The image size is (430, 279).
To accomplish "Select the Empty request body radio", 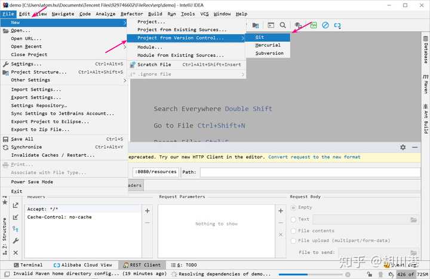I will click(293, 208).
